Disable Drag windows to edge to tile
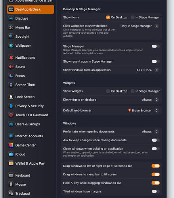Viewport: 174px width, 198px height. click(x=155, y=166)
